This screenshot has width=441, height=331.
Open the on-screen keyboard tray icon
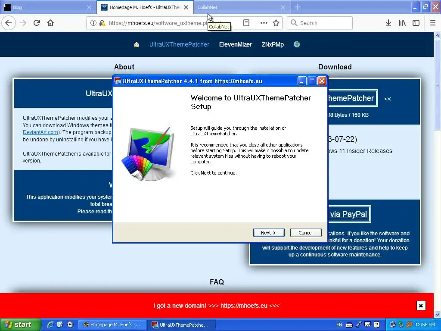pyautogui.click(x=349, y=325)
